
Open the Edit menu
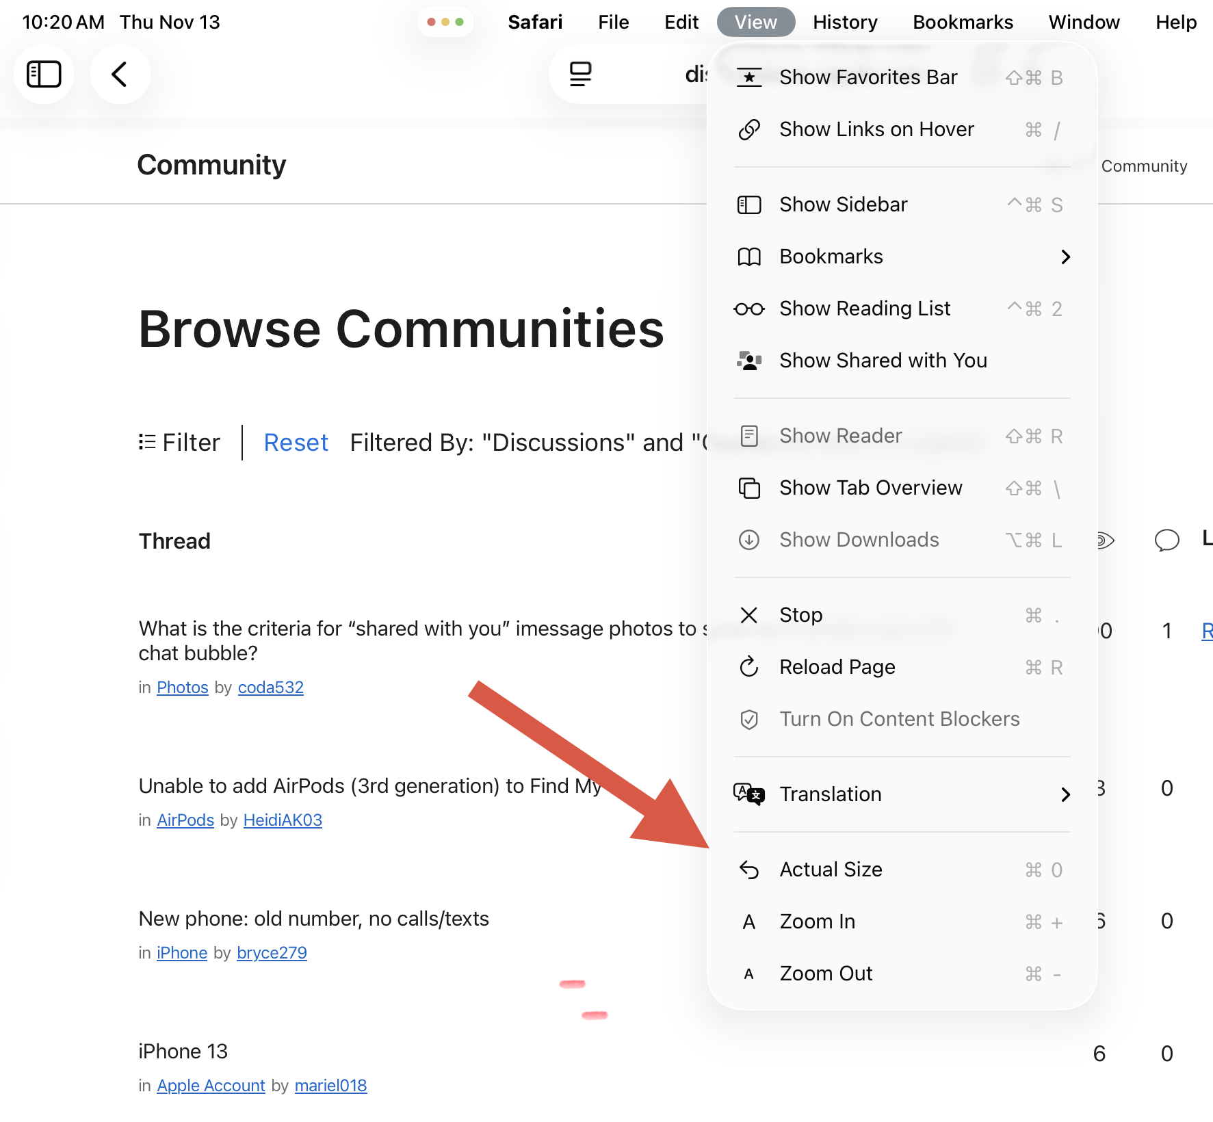681,22
